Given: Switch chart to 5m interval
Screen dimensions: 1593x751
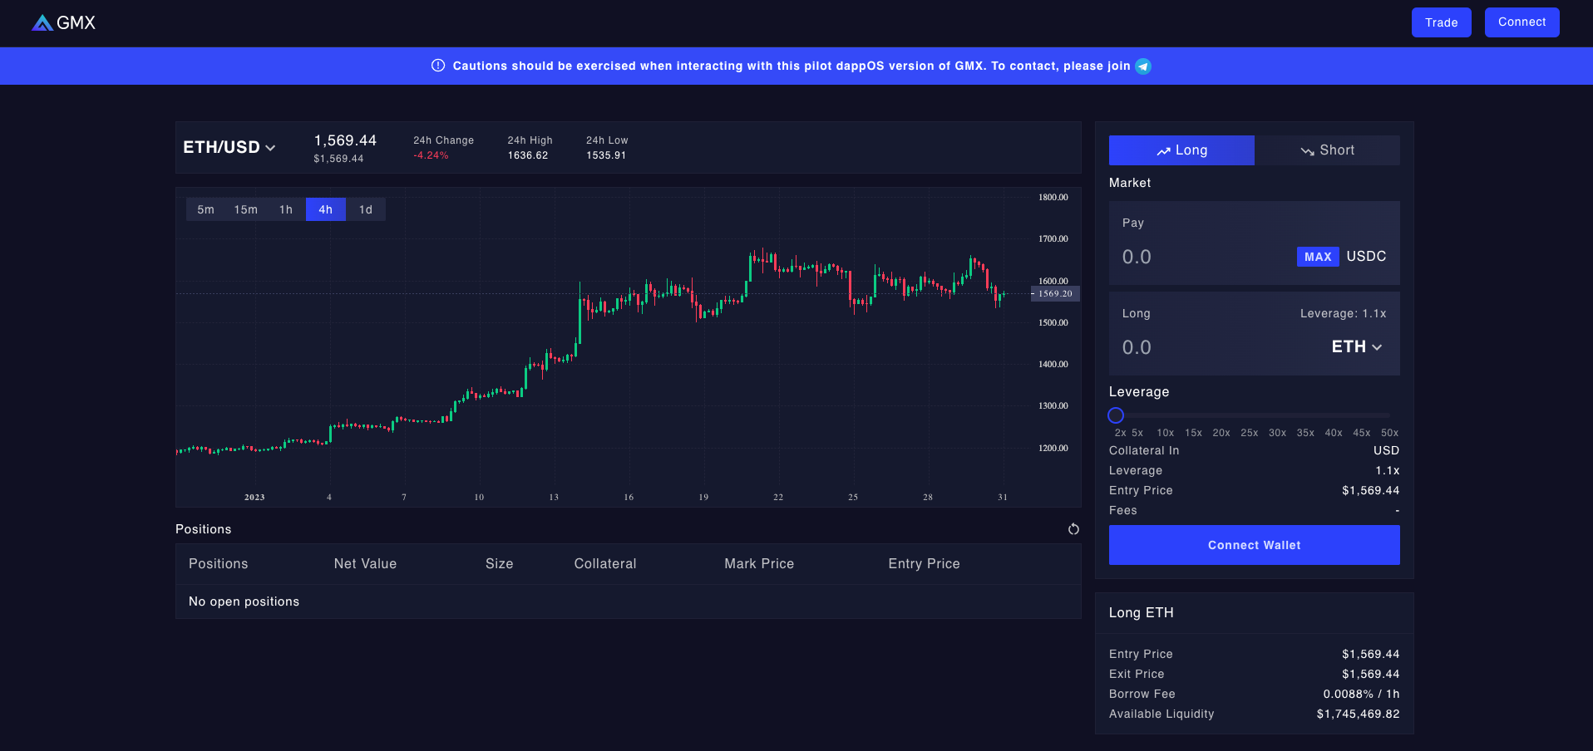Looking at the screenshot, I should tap(205, 209).
